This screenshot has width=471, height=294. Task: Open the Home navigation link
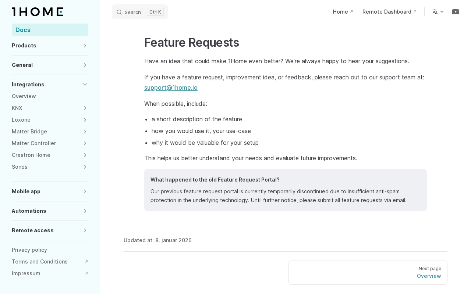(343, 12)
